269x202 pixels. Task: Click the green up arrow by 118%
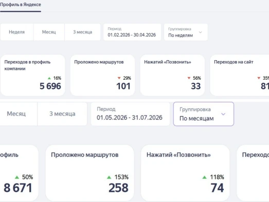click(205, 177)
